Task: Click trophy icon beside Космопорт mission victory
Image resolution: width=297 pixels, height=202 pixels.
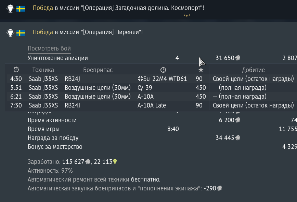Action: pyautogui.click(x=10, y=9)
